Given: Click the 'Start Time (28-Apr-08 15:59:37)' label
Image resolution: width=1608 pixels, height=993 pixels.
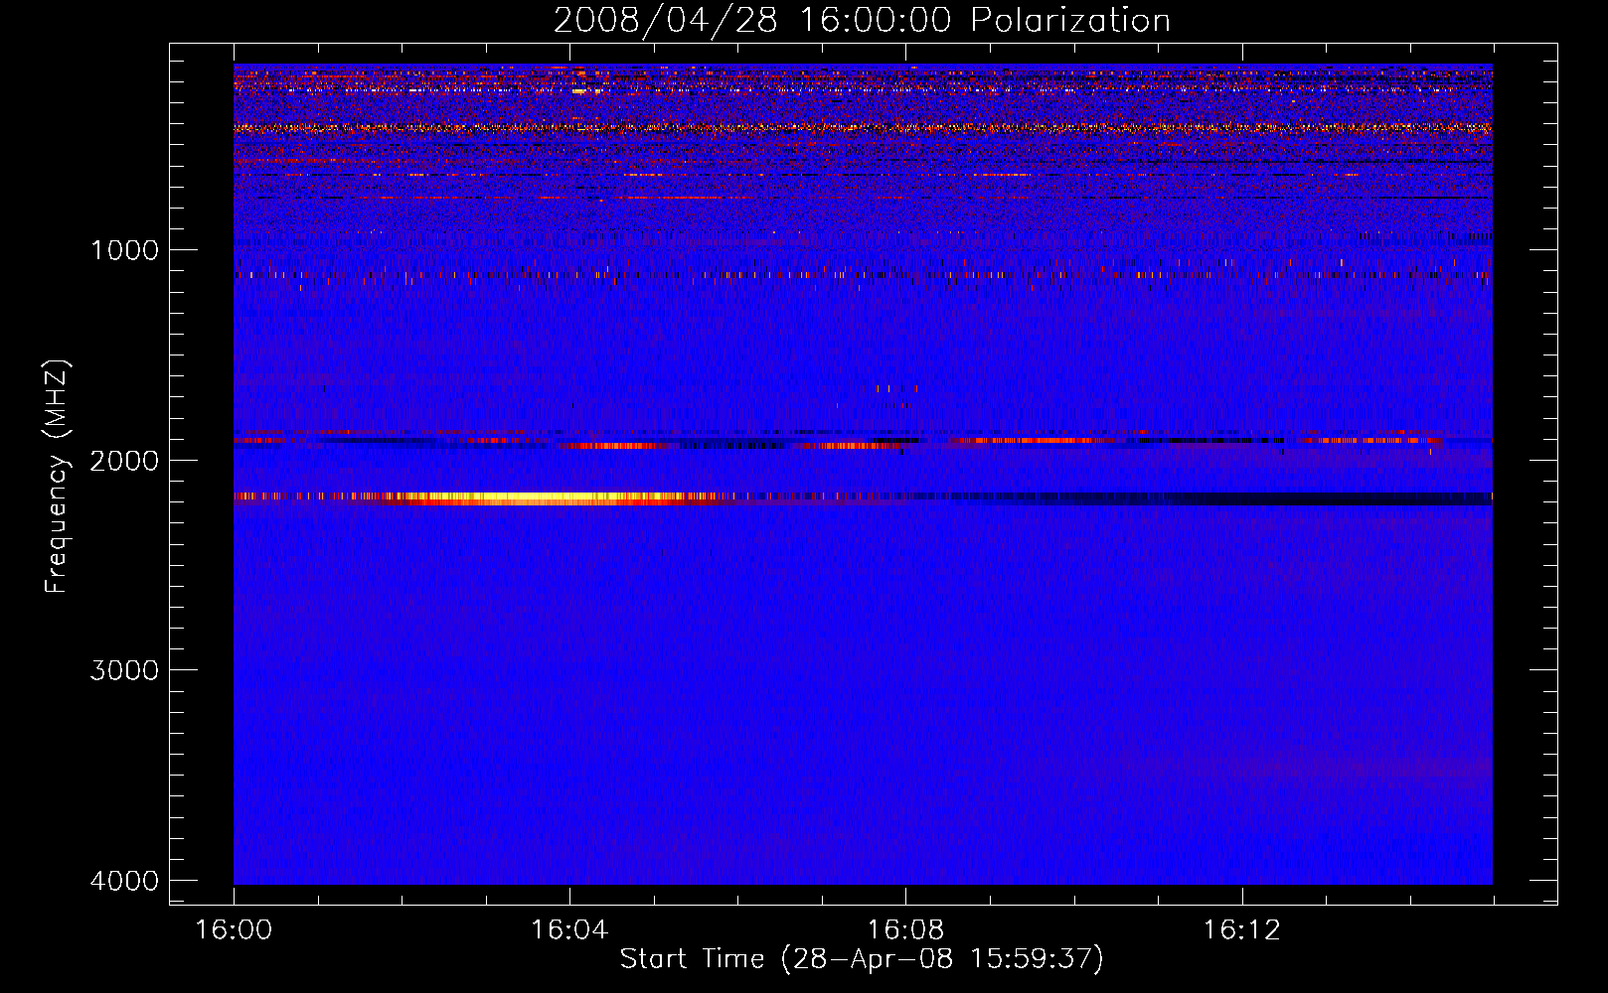Looking at the screenshot, I should tap(862, 959).
